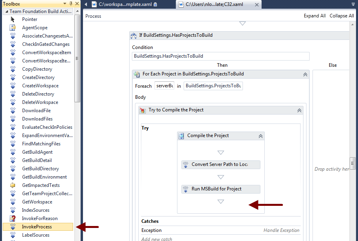Click the GetWorkspace activity icon

coord(13,202)
